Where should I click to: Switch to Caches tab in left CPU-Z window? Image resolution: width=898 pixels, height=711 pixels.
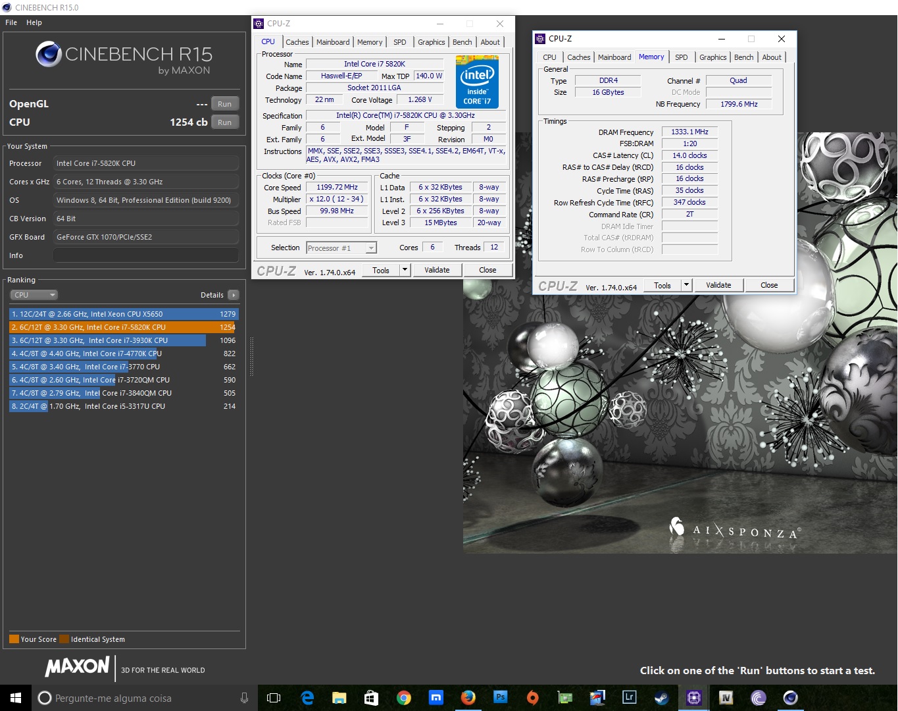click(x=297, y=42)
